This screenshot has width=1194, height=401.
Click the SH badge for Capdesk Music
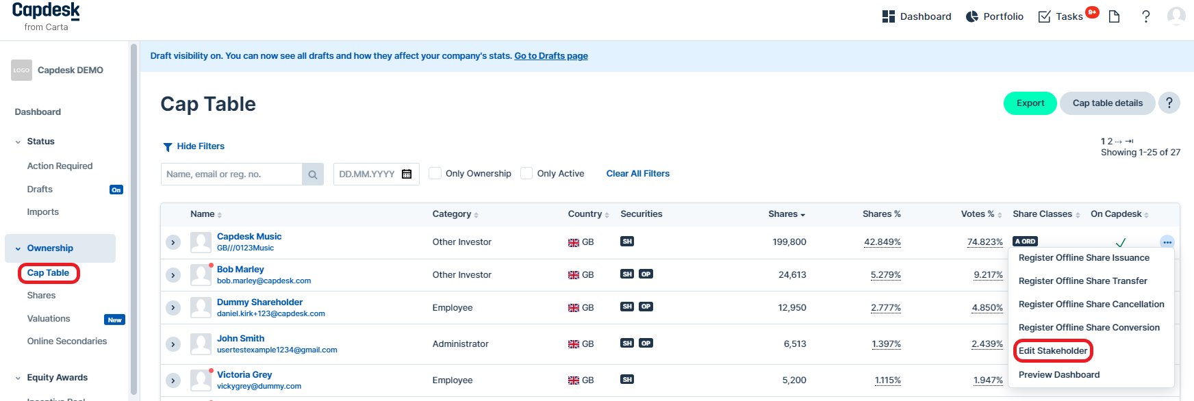coord(627,241)
